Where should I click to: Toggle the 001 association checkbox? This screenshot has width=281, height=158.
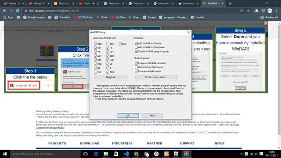point(120,44)
